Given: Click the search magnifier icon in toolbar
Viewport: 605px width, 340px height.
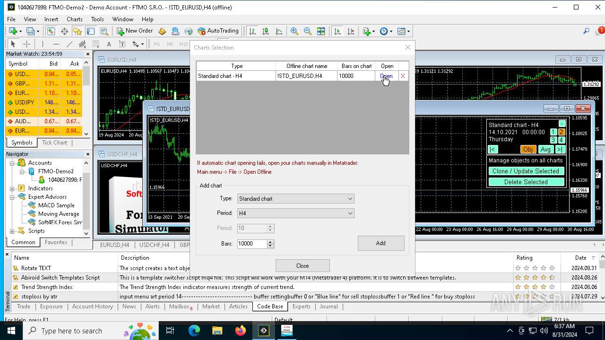Looking at the screenshot, I should click(586, 31).
